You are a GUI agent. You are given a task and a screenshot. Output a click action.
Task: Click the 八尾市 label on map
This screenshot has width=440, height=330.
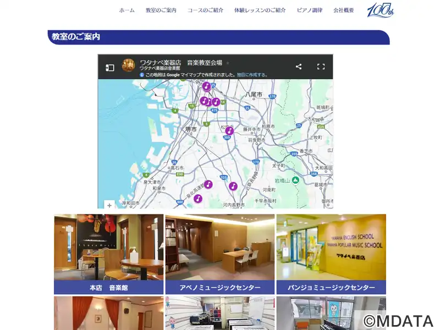254,95
